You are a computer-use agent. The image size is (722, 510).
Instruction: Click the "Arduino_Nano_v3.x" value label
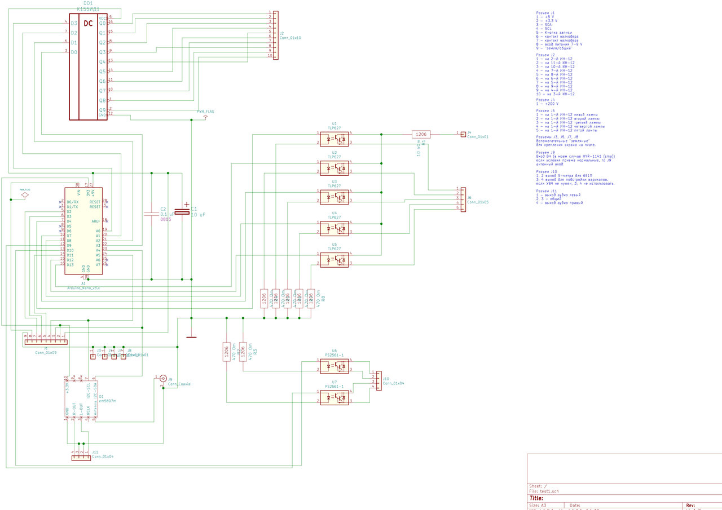click(x=83, y=288)
